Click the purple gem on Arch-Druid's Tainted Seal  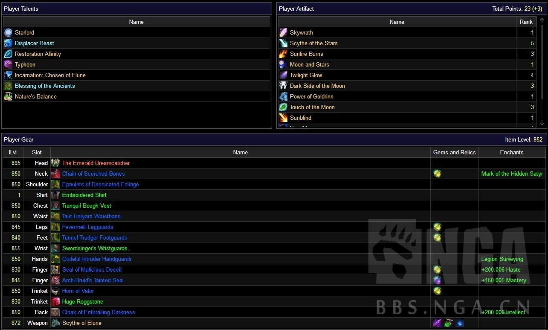437,280
